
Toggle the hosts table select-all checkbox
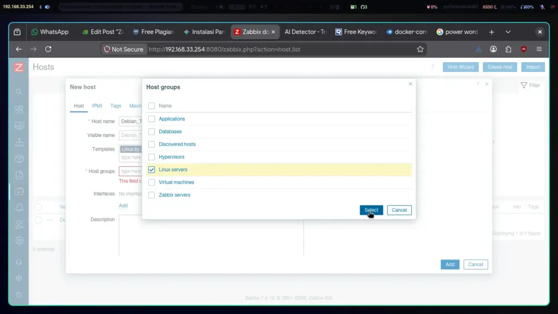[x=39, y=207]
